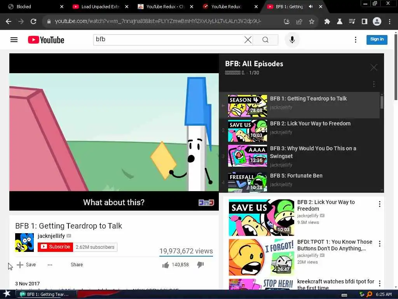Screen dimensions: 398x299
Task: Close the YouTube Redux tab
Action: tap(256, 7)
